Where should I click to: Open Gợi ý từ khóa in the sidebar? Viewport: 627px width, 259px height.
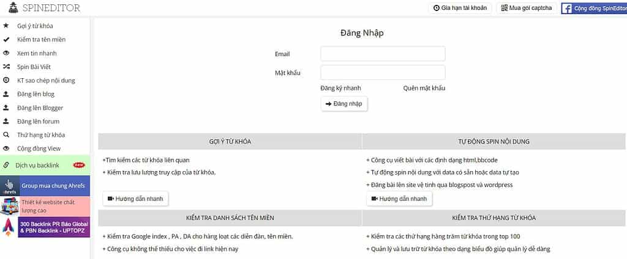click(x=35, y=26)
